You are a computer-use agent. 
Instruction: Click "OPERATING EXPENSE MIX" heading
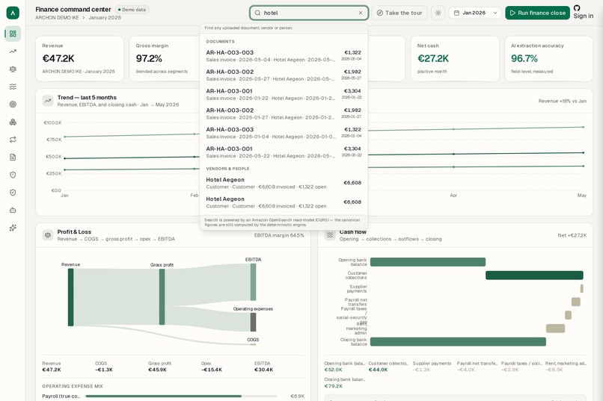(x=73, y=386)
